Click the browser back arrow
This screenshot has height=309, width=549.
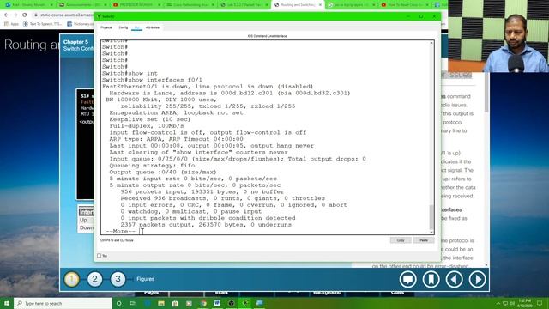click(x=6, y=15)
